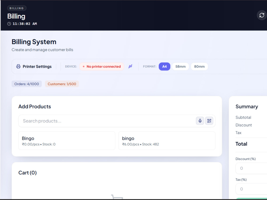Viewport: 267px width, 200px height.
Task: Click the Discount (%) input field
Action: pos(251,168)
